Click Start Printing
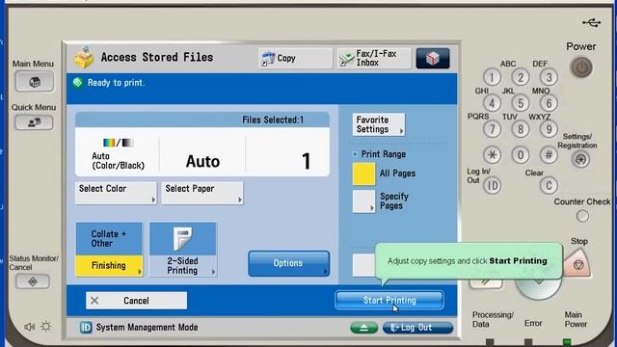The image size is (617, 347). click(x=389, y=301)
